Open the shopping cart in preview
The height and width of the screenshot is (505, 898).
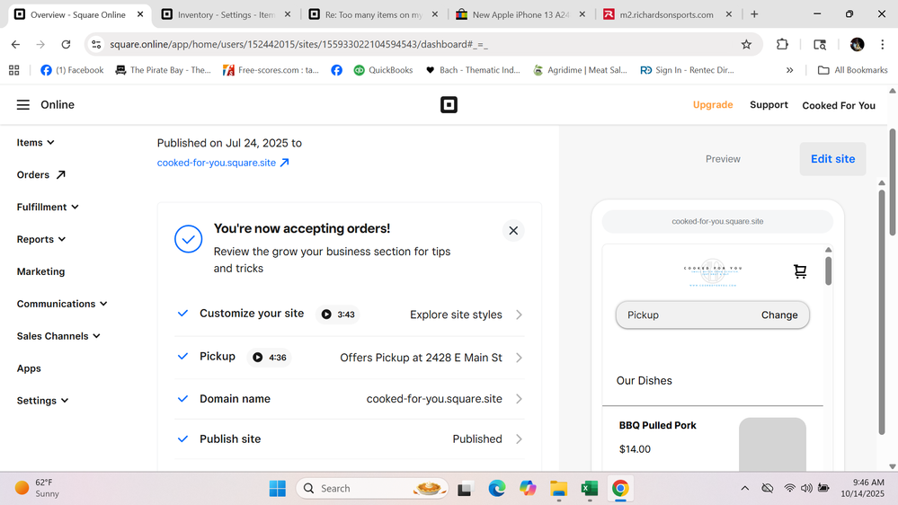(800, 270)
